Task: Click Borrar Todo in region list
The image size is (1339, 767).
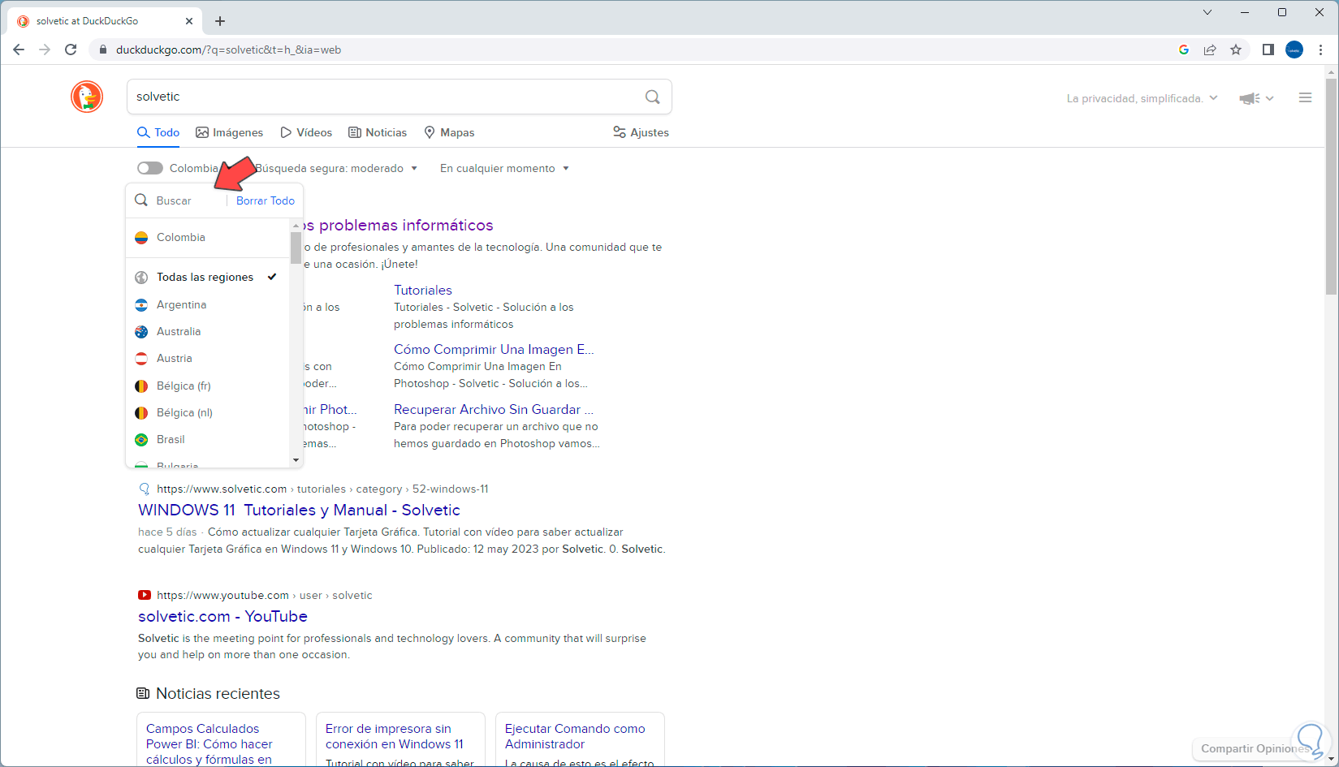Action: pos(266,200)
